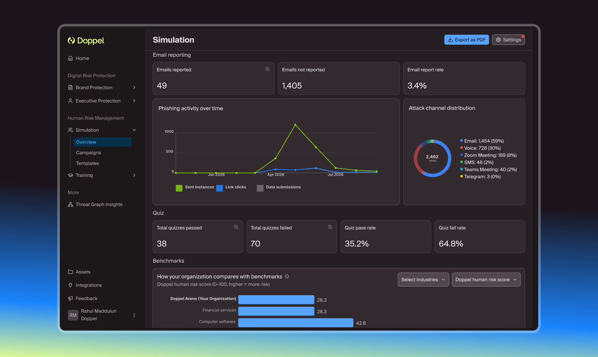Click the Assets folder icon
598x357 pixels.
71,272
